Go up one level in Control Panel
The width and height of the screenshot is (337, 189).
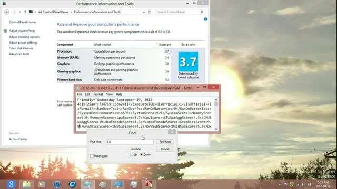(x=25, y=12)
